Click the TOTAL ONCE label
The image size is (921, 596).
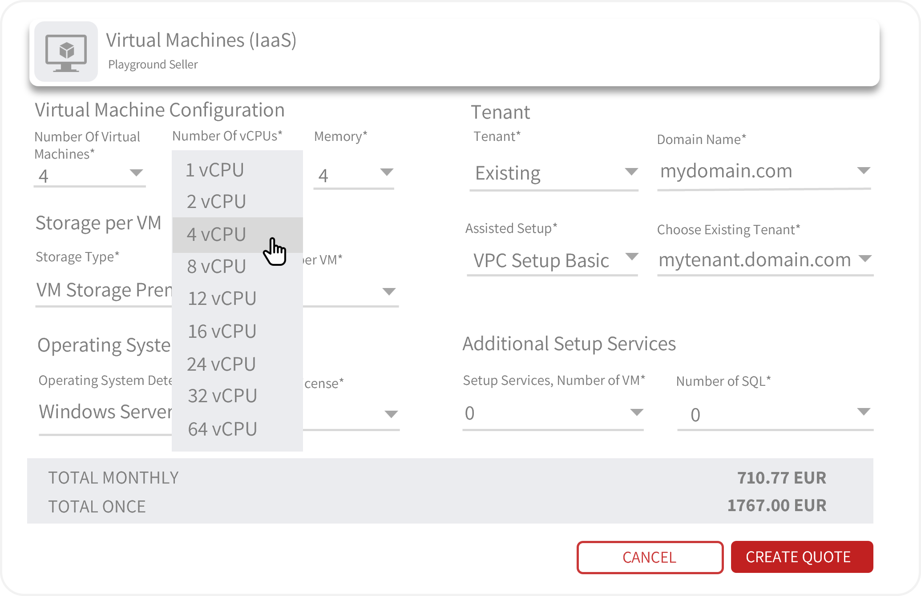97,507
